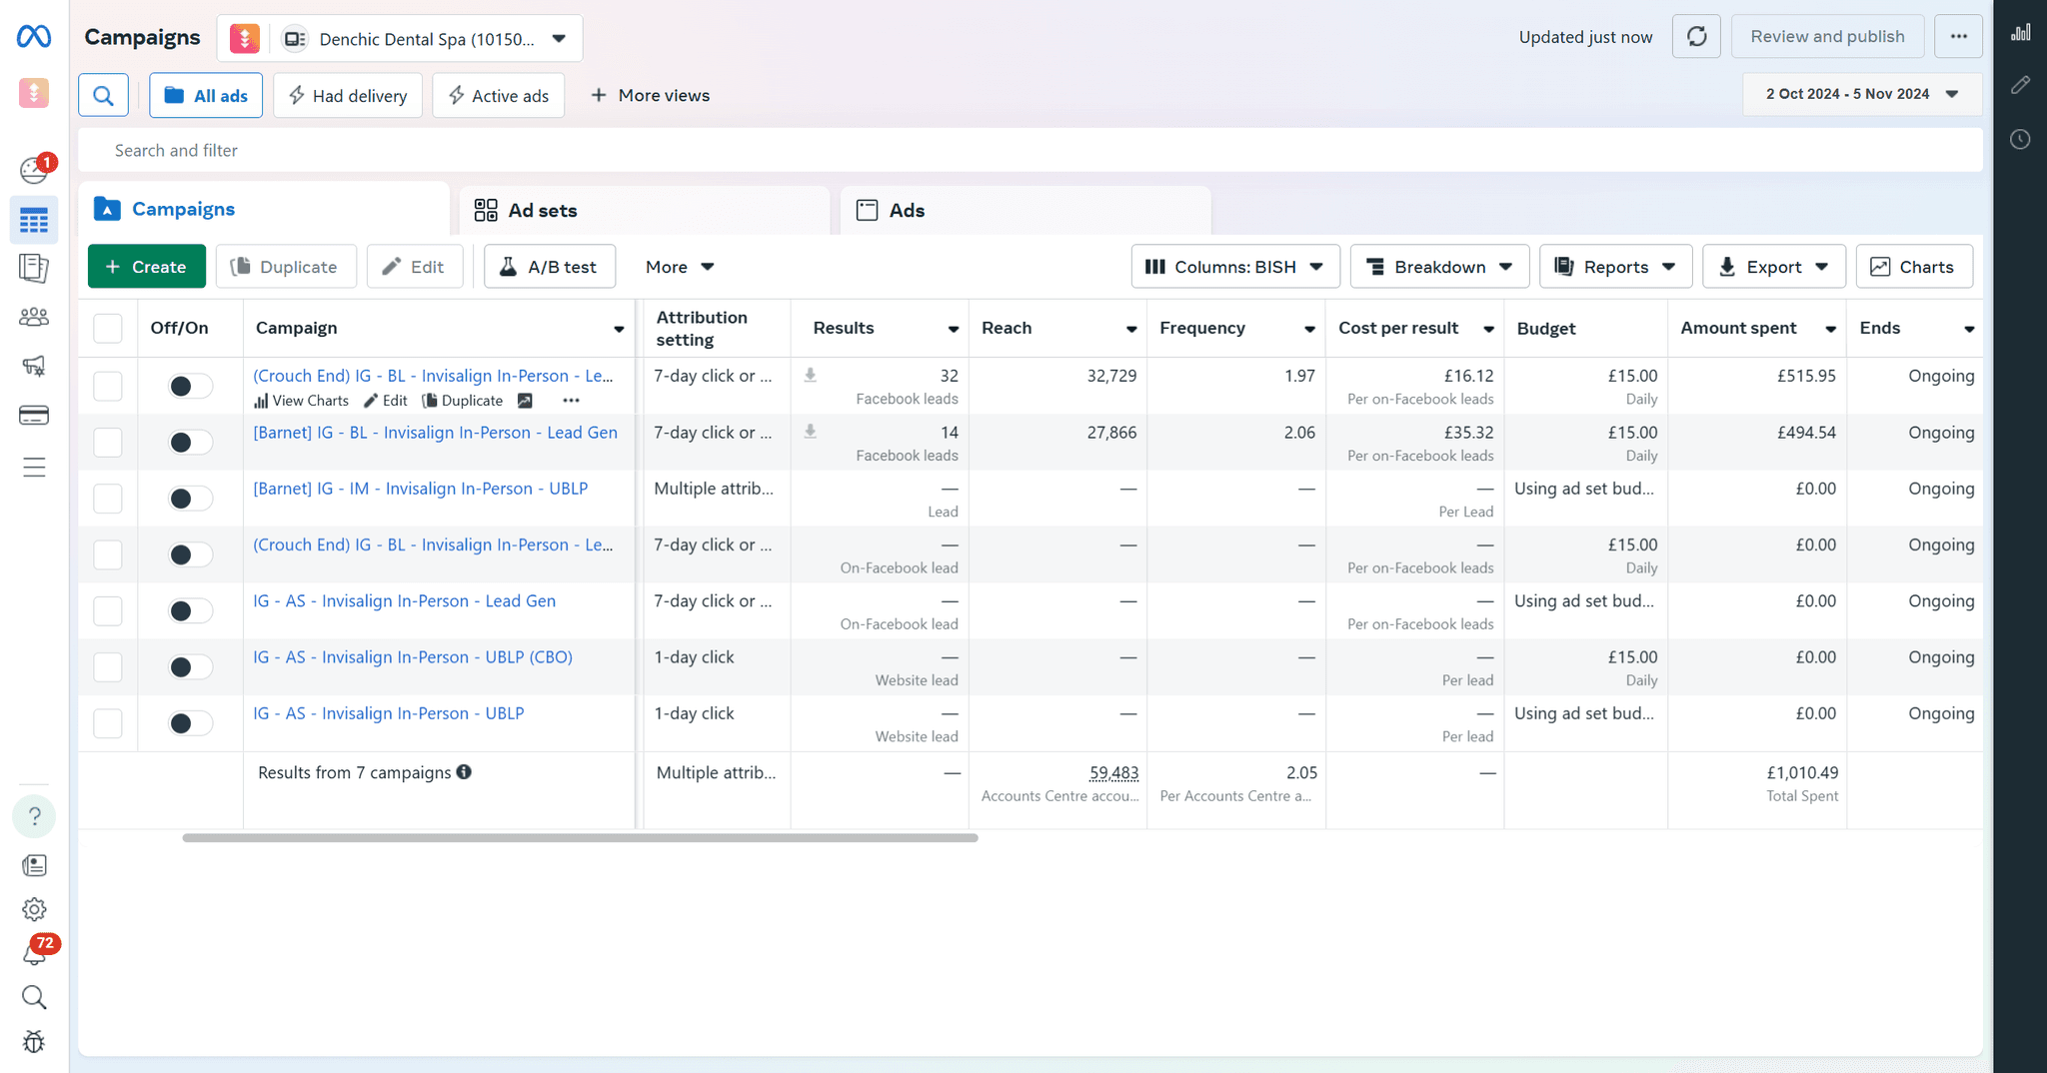The height and width of the screenshot is (1073, 2047).
Task: Select Campaigns tab
Action: coord(264,209)
